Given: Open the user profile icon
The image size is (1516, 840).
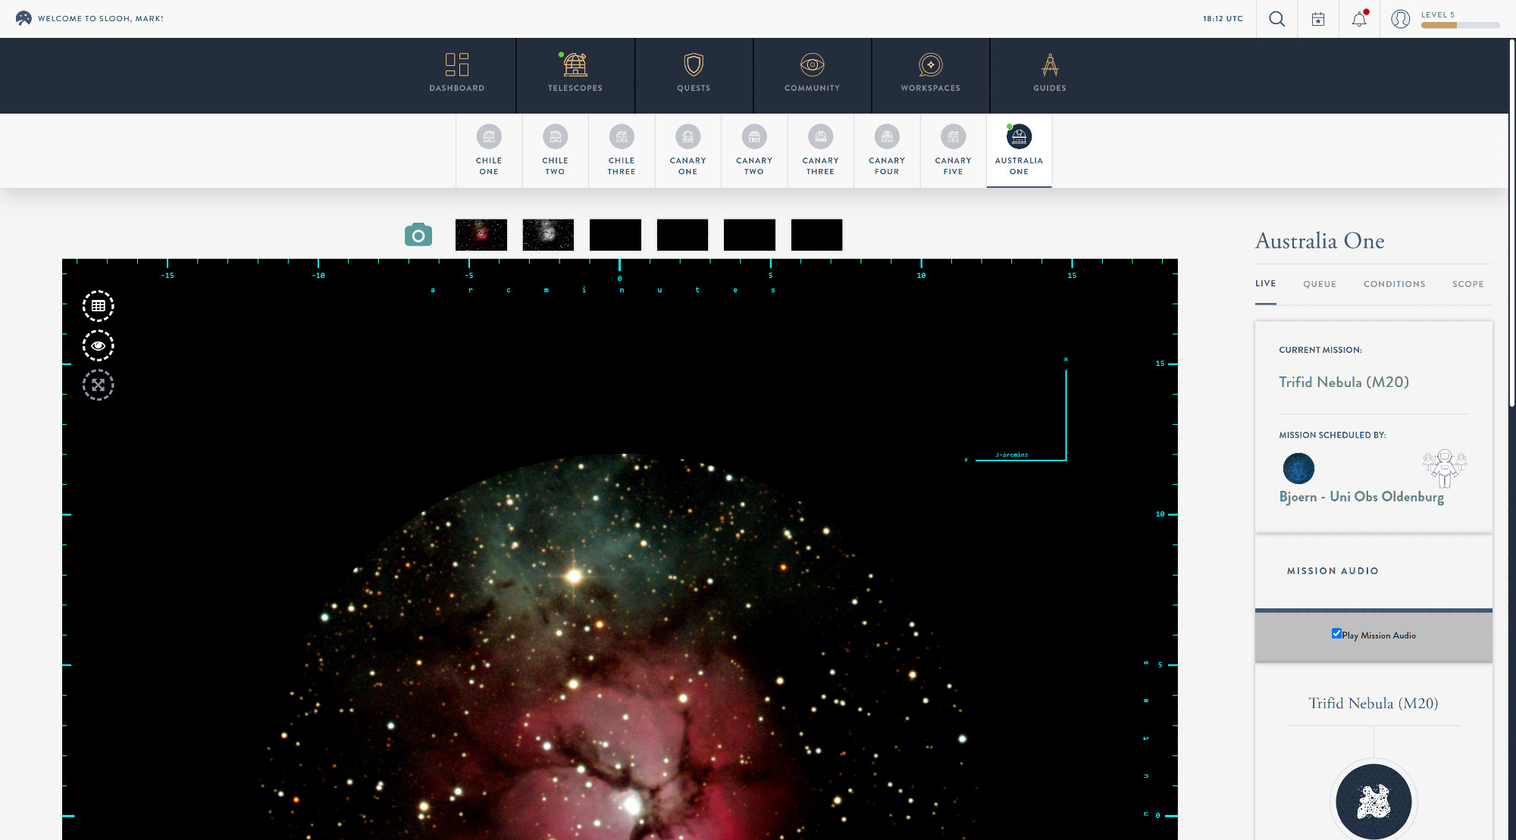Looking at the screenshot, I should click(1401, 19).
